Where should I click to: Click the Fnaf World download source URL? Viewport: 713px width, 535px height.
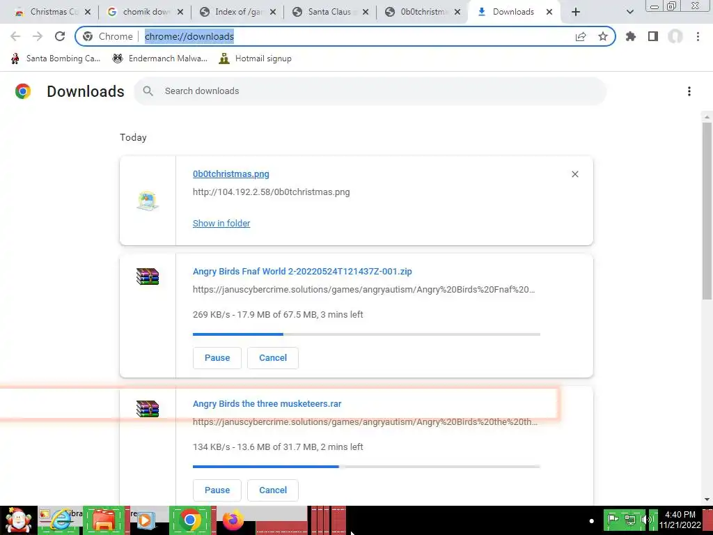click(x=363, y=290)
